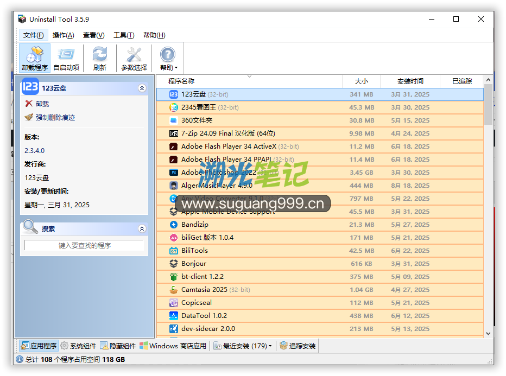Switch to the 系统组件 tab
The height and width of the screenshot is (376, 506).
pyautogui.click(x=78, y=346)
